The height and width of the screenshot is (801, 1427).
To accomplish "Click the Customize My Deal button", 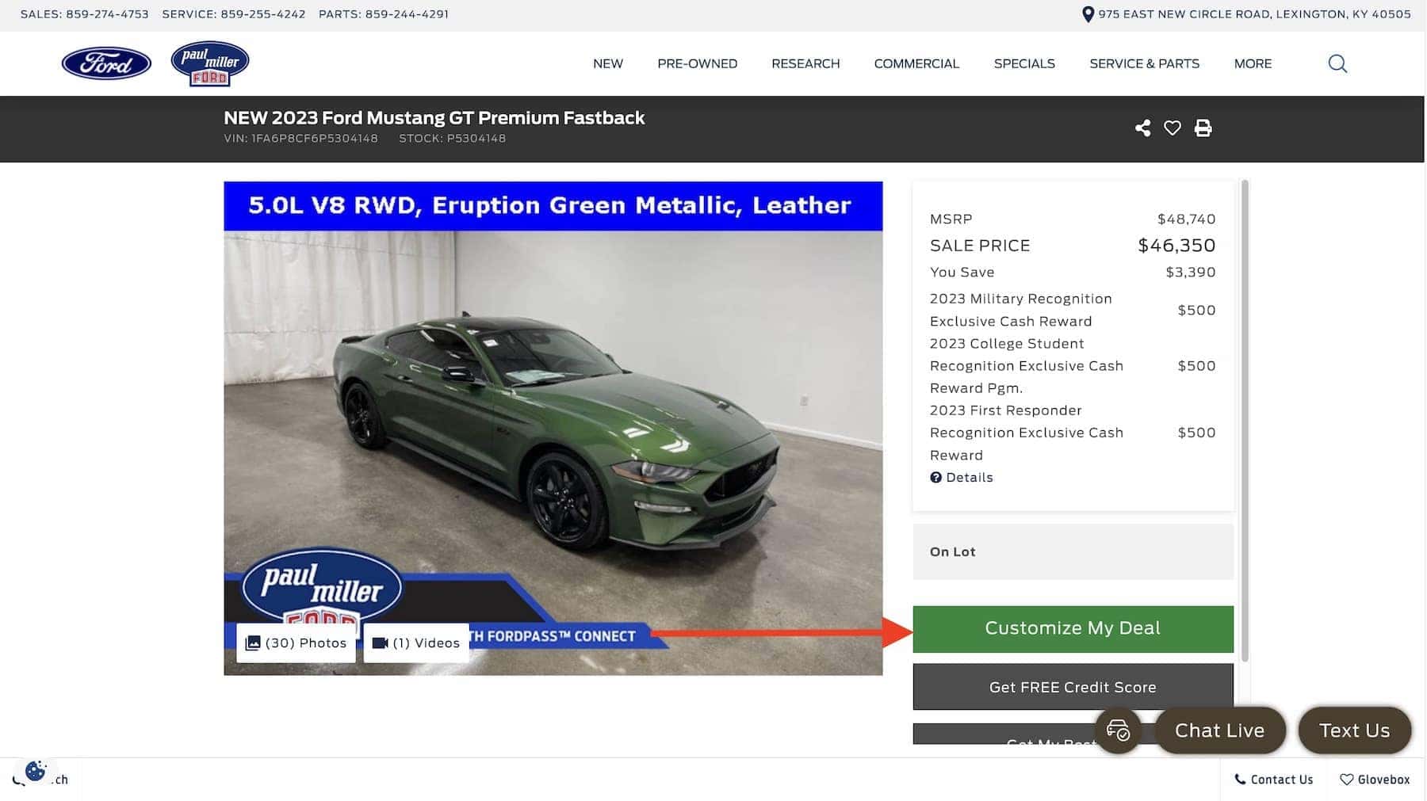I will (1073, 629).
